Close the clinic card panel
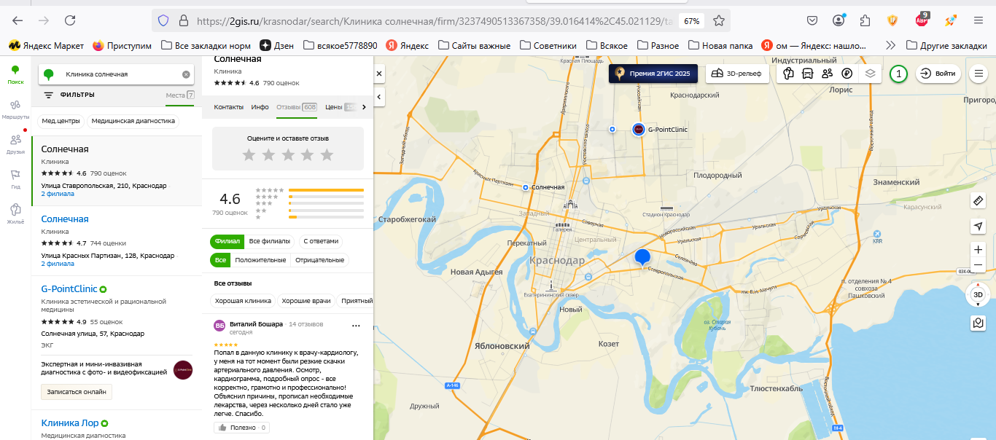996x440 pixels. click(x=379, y=74)
